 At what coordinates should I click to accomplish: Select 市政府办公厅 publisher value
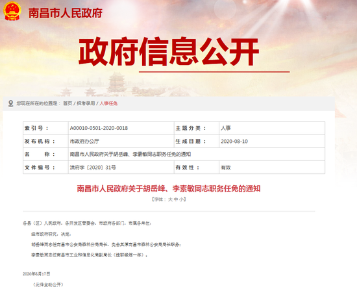pyautogui.click(x=84, y=142)
